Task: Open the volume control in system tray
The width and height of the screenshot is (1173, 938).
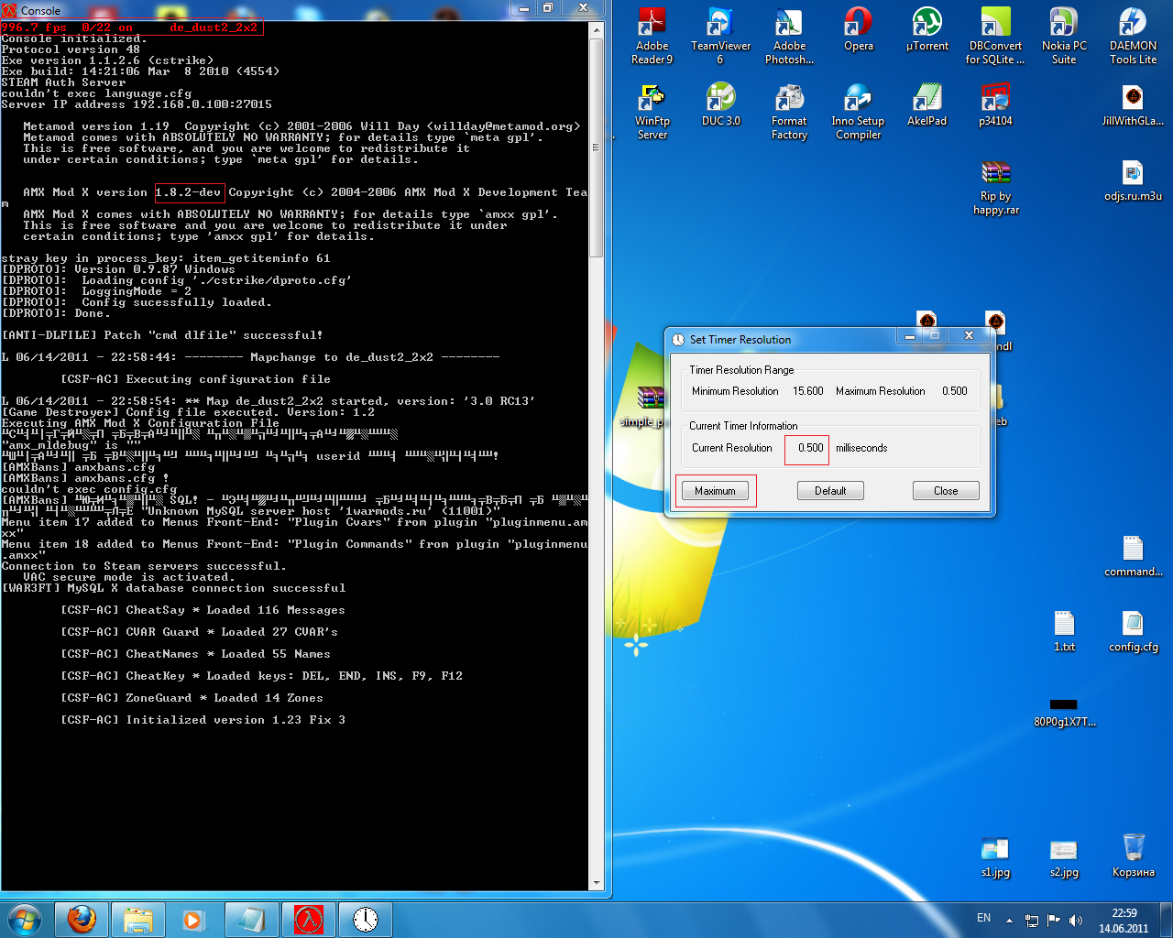Action: click(1075, 920)
